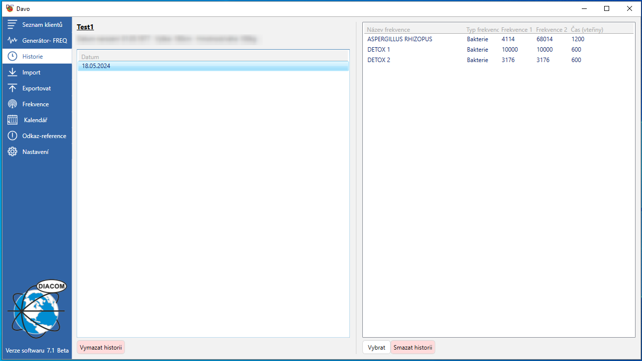The image size is (642, 361).
Task: Click the Seznam klientů list icon
Action: click(12, 25)
